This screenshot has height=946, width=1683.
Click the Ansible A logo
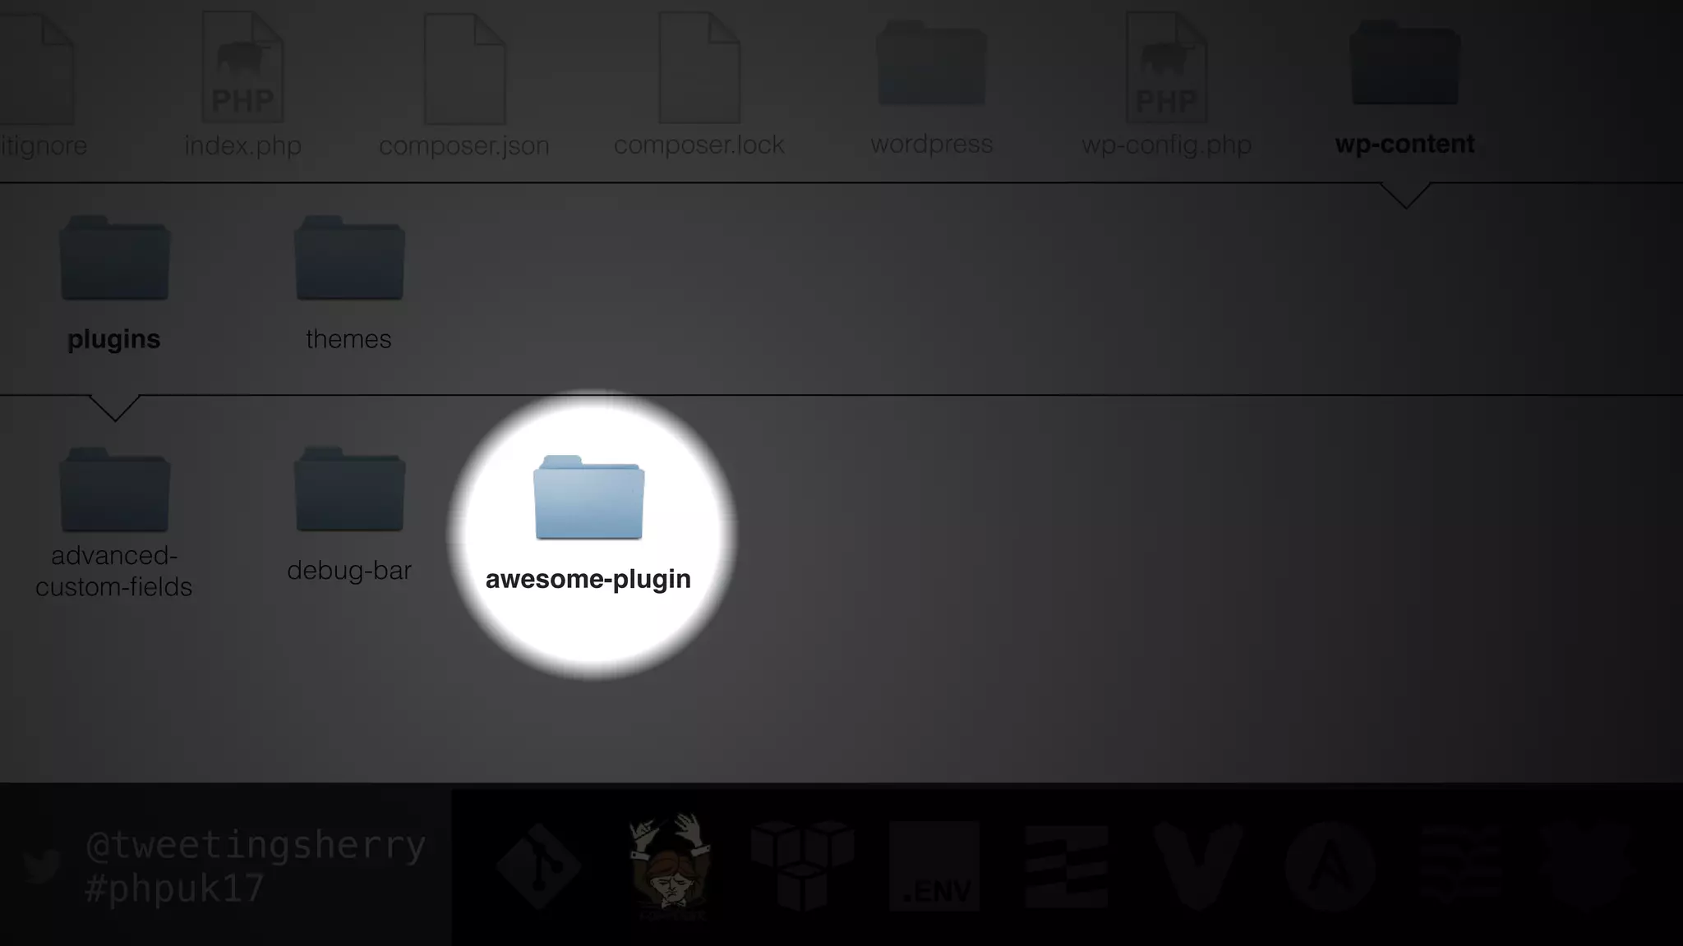click(x=1330, y=866)
